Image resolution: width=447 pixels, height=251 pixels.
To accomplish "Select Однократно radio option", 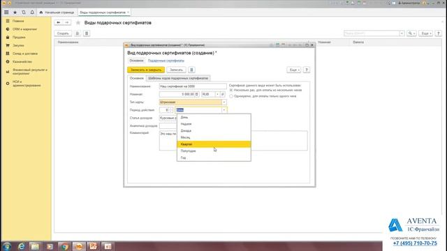I will [231, 96].
